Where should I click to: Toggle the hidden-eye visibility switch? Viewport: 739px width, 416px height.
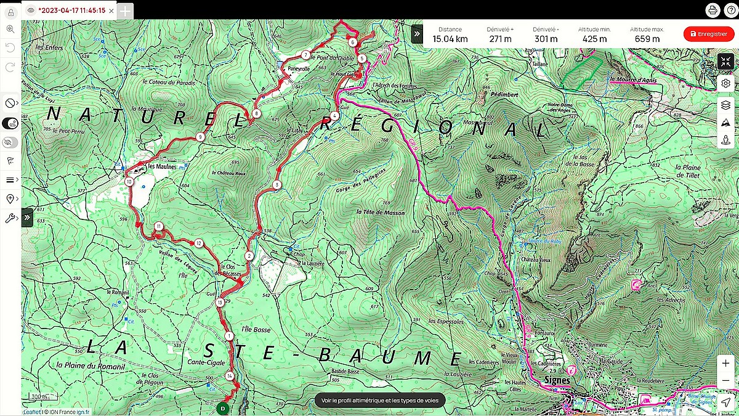coord(10,142)
